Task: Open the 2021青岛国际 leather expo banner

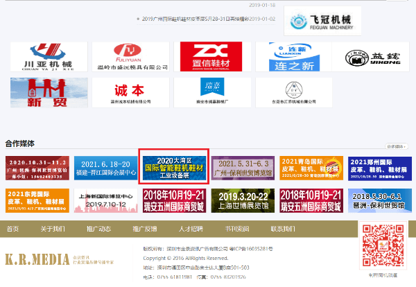Action: click(311, 168)
